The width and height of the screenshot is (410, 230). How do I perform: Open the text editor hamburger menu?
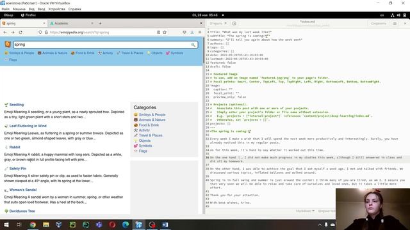(395, 23)
